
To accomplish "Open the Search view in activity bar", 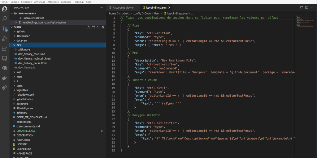I will (x=5, y=19).
